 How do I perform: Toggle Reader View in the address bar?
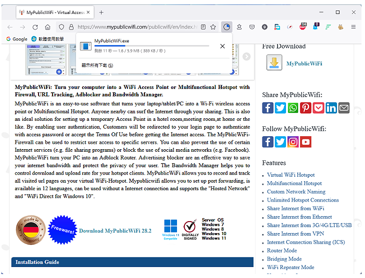coord(203,27)
